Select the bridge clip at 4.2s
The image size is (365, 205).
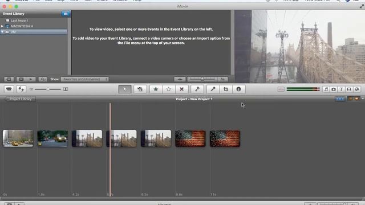tap(87, 138)
